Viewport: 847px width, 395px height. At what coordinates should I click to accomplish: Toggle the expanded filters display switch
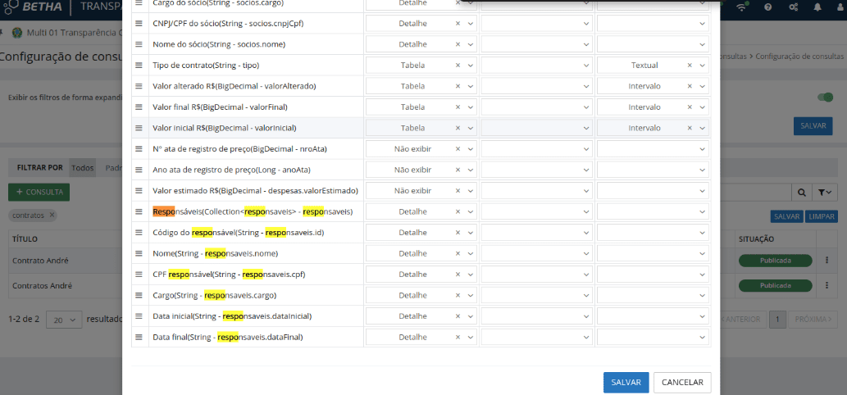tap(824, 98)
